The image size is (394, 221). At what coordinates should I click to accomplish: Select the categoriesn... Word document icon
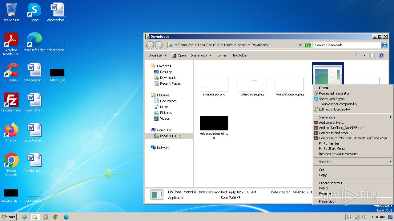[x=34, y=72]
